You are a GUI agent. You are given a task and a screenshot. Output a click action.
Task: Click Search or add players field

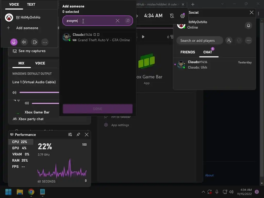(x=200, y=40)
